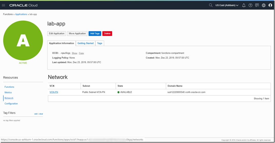Go to Functions in Resources sidebar

coord(9,87)
